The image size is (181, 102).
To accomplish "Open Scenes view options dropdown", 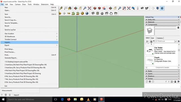I will pos(172,82).
